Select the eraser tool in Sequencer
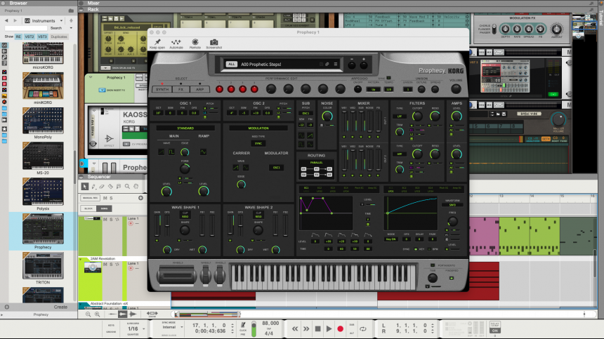The height and width of the screenshot is (339, 604). (102, 187)
